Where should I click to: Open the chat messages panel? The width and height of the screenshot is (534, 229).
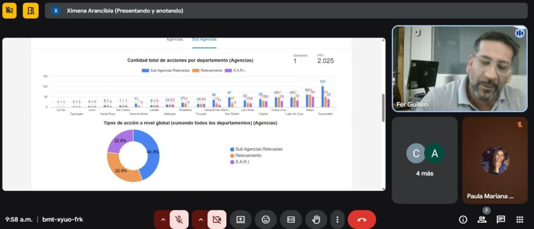pyautogui.click(x=501, y=220)
